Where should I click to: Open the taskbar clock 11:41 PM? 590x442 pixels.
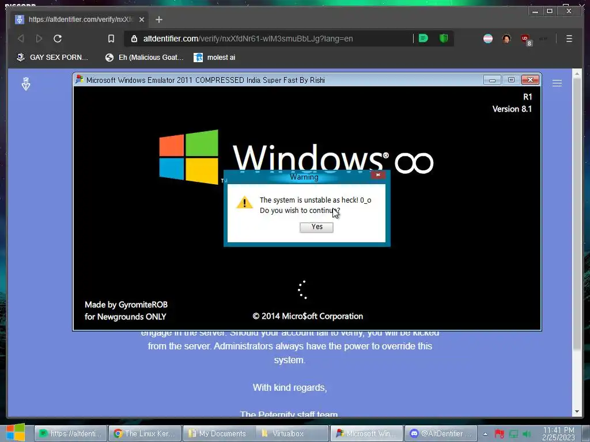pos(559,433)
